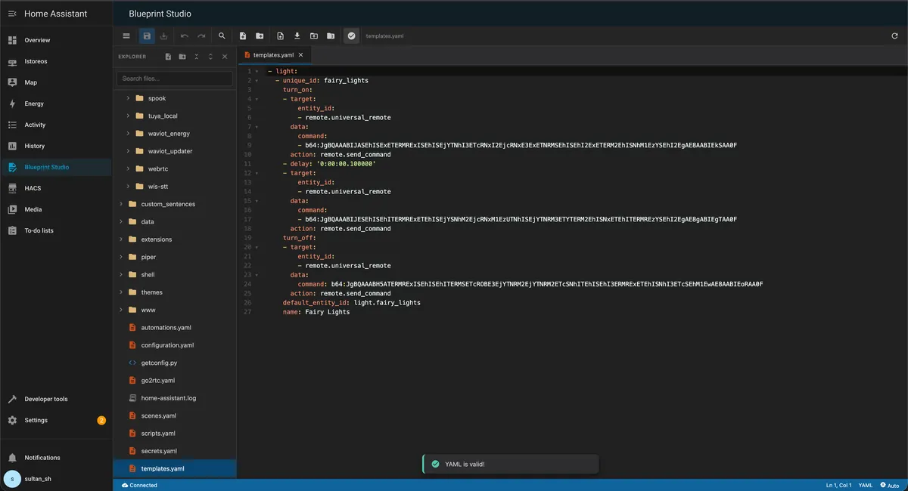
Task: Upload a folder using the toolbar icon
Action: pyautogui.click(x=314, y=36)
